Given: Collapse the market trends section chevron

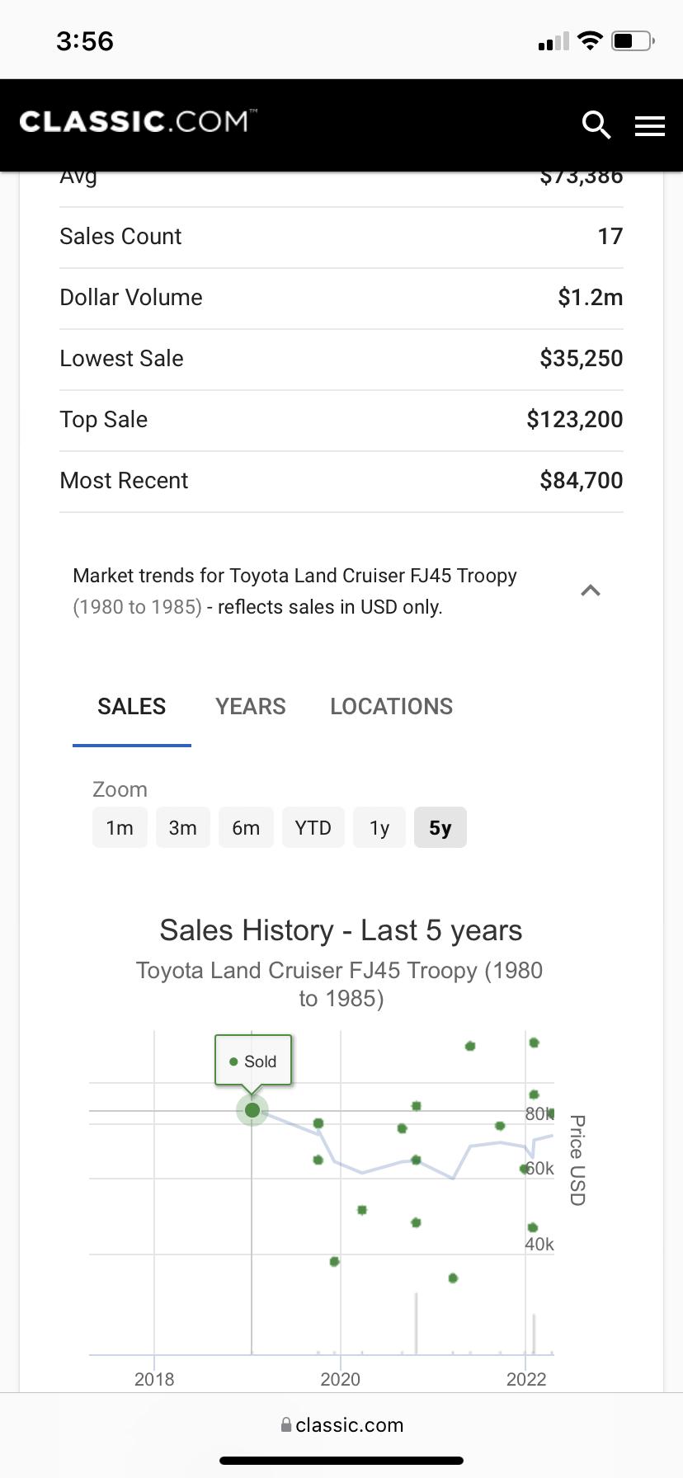Looking at the screenshot, I should pos(591,591).
